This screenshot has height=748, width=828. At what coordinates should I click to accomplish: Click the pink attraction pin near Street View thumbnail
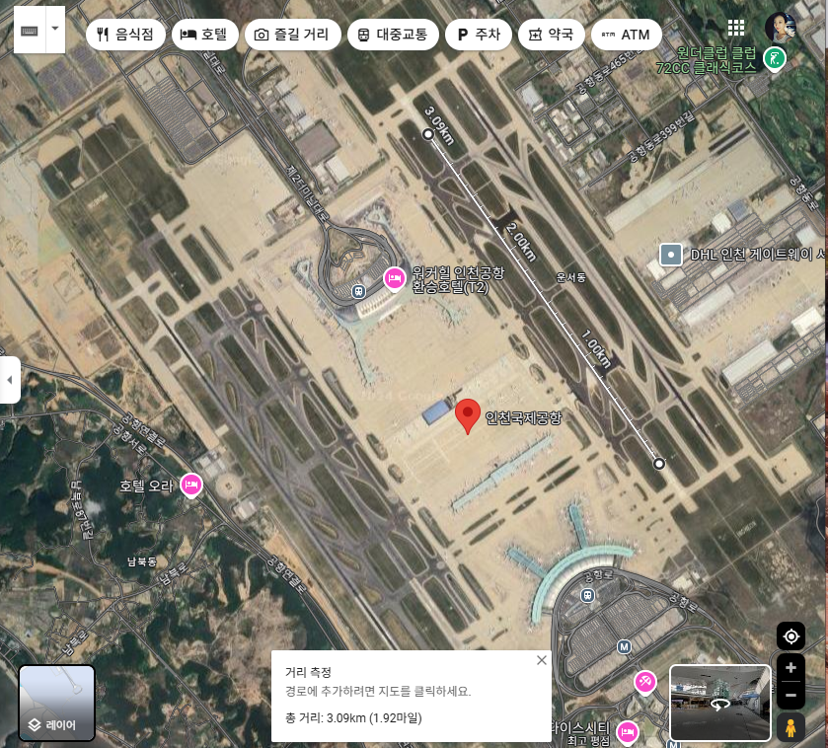(x=644, y=683)
